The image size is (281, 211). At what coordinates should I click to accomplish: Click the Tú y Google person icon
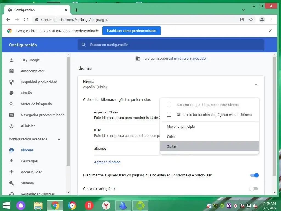tap(12, 60)
